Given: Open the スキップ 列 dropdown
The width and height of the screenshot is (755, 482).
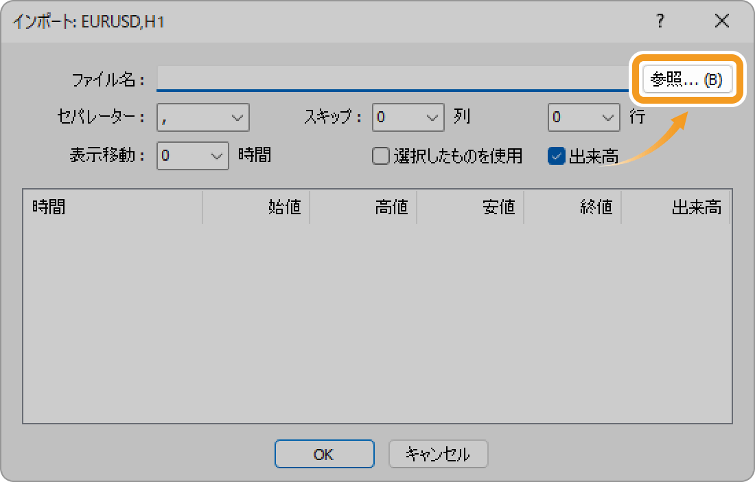Looking at the screenshot, I should (408, 117).
